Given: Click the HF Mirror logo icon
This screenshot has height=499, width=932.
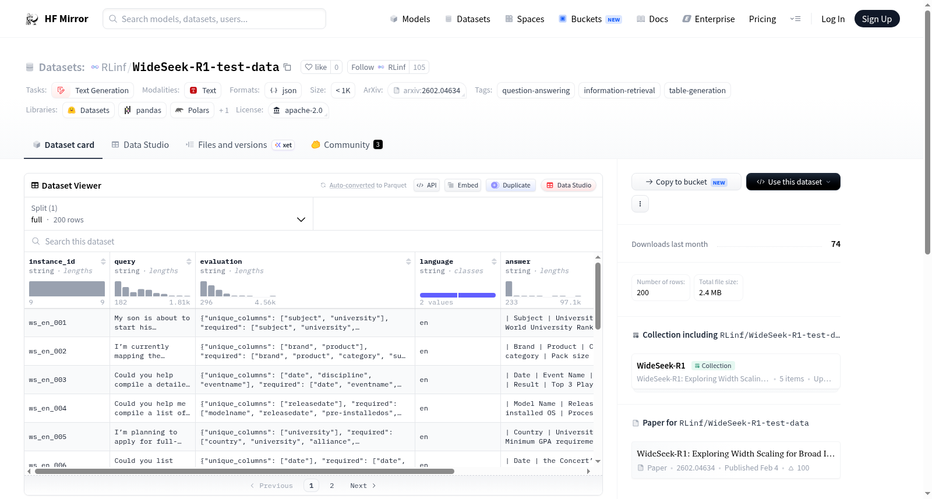Looking at the screenshot, I should click(32, 19).
